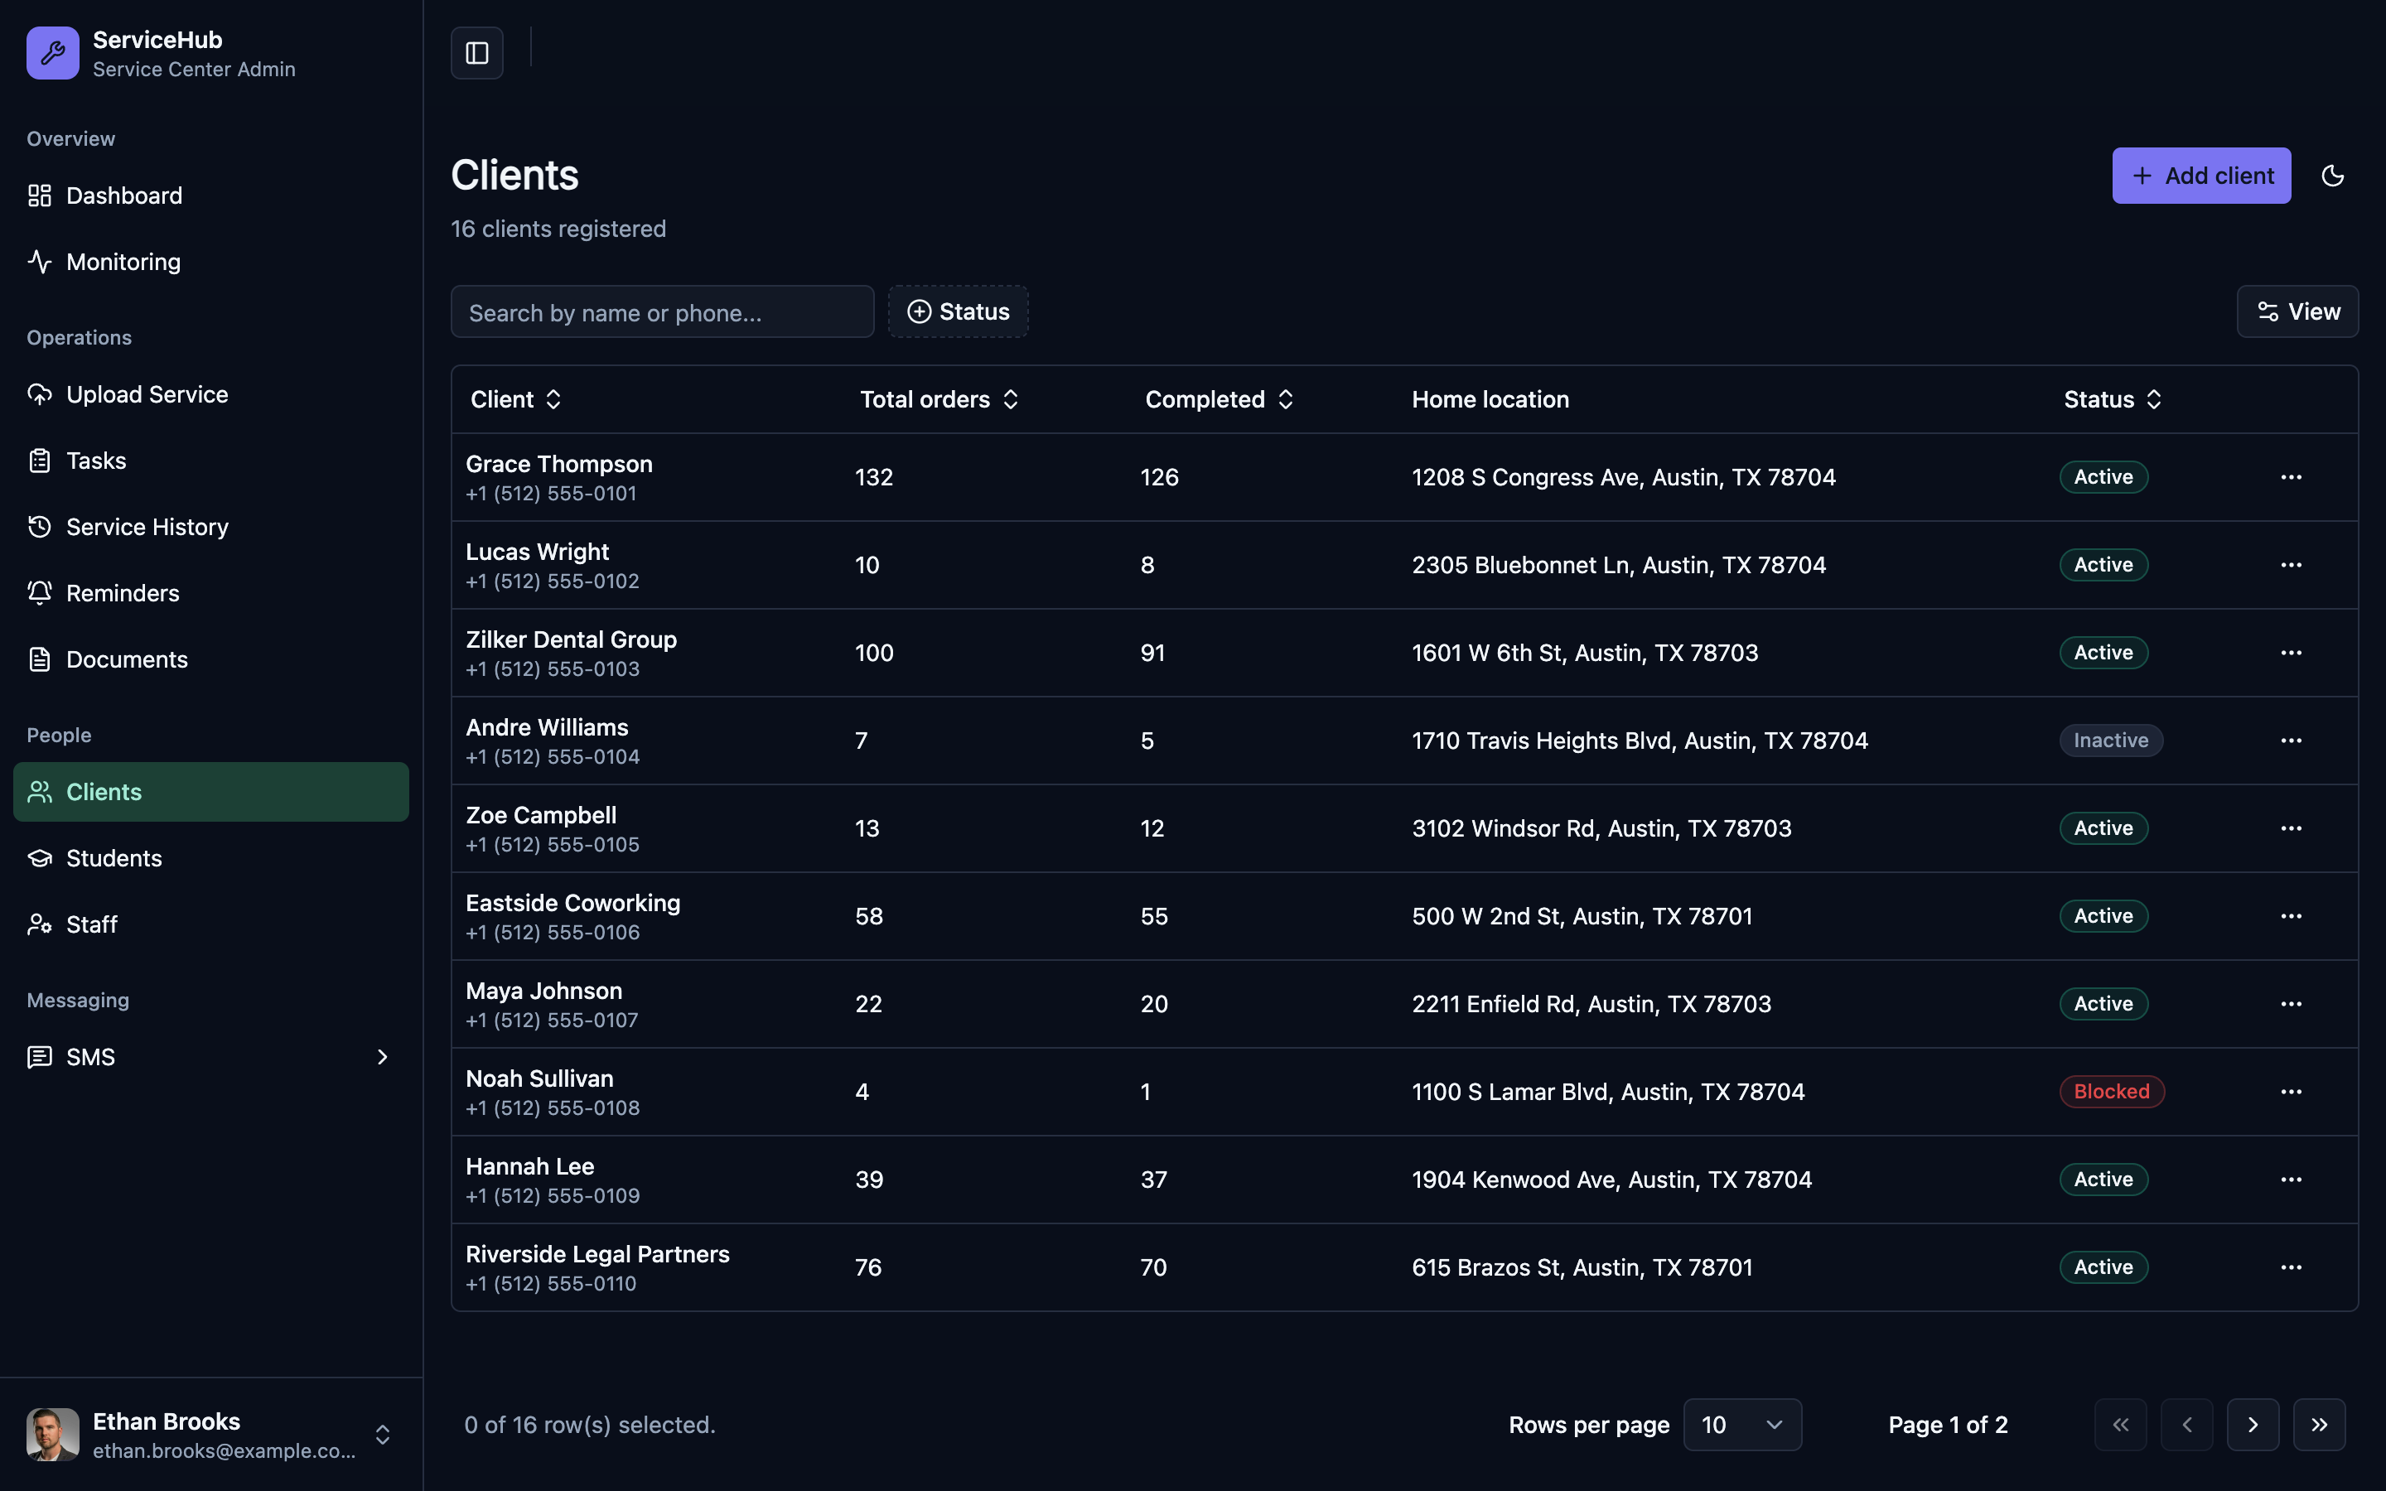
Task: Click the ServiceHub wrench logo
Action: pos(53,53)
